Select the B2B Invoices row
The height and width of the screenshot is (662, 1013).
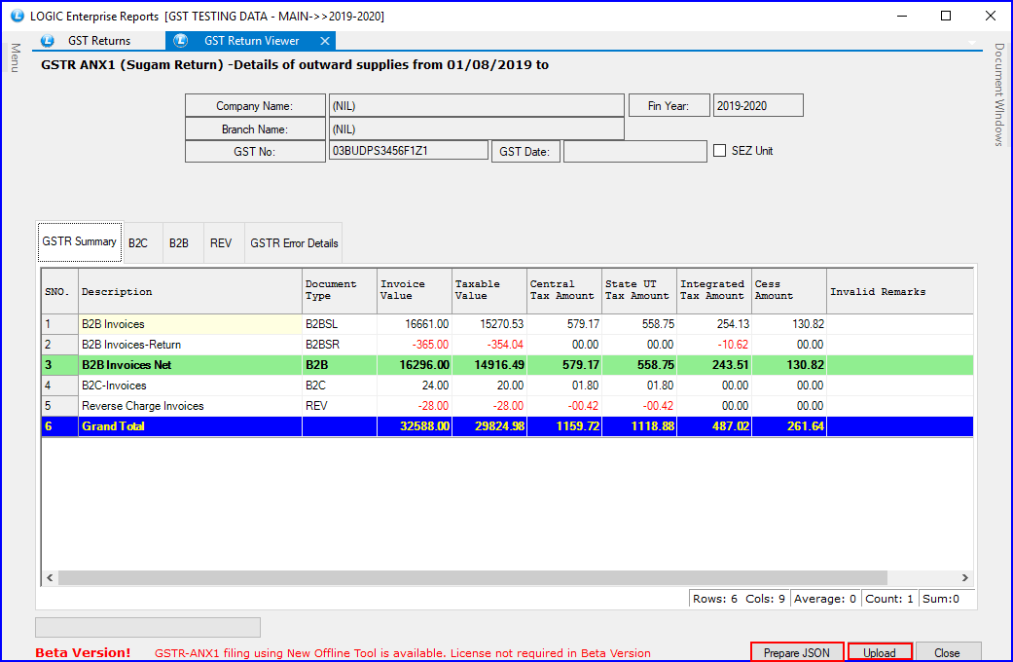507,324
